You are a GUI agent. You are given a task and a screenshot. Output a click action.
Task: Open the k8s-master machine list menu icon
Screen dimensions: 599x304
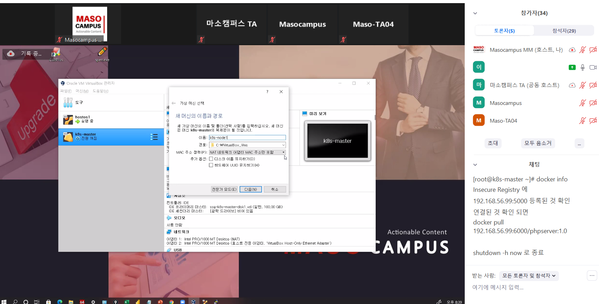point(154,137)
